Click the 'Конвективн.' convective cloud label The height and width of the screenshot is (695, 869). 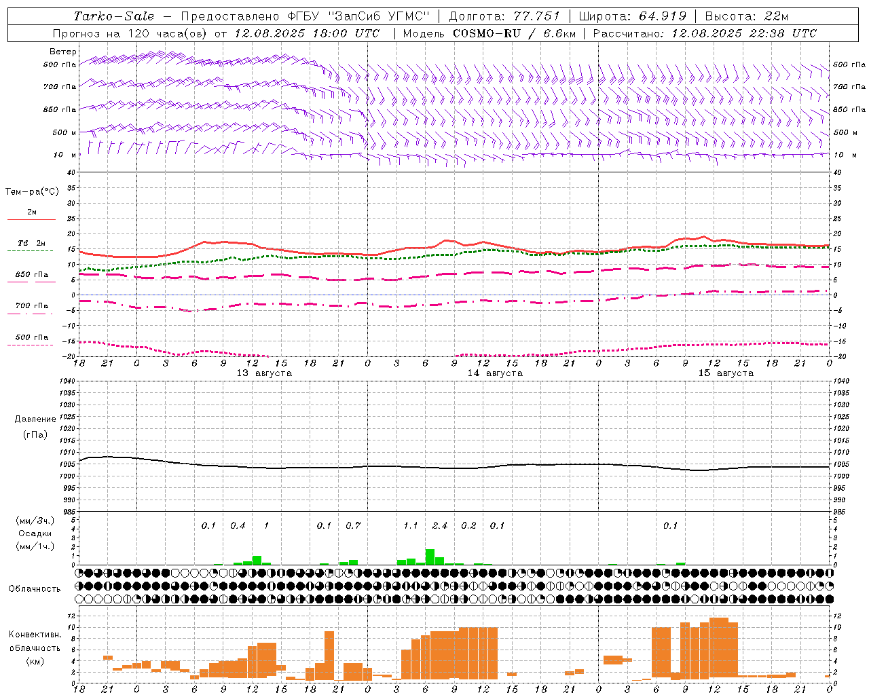coord(35,635)
